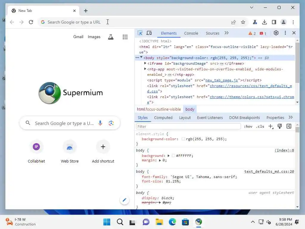Search by image with Lens icon

pyautogui.click(x=111, y=123)
